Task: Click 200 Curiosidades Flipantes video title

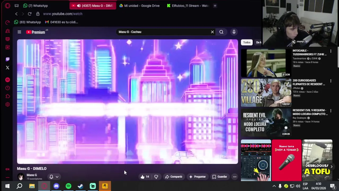Action: pos(309,82)
